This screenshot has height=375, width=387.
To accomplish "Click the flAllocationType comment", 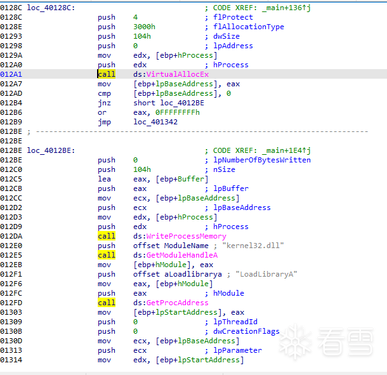I will pyautogui.click(x=249, y=27).
